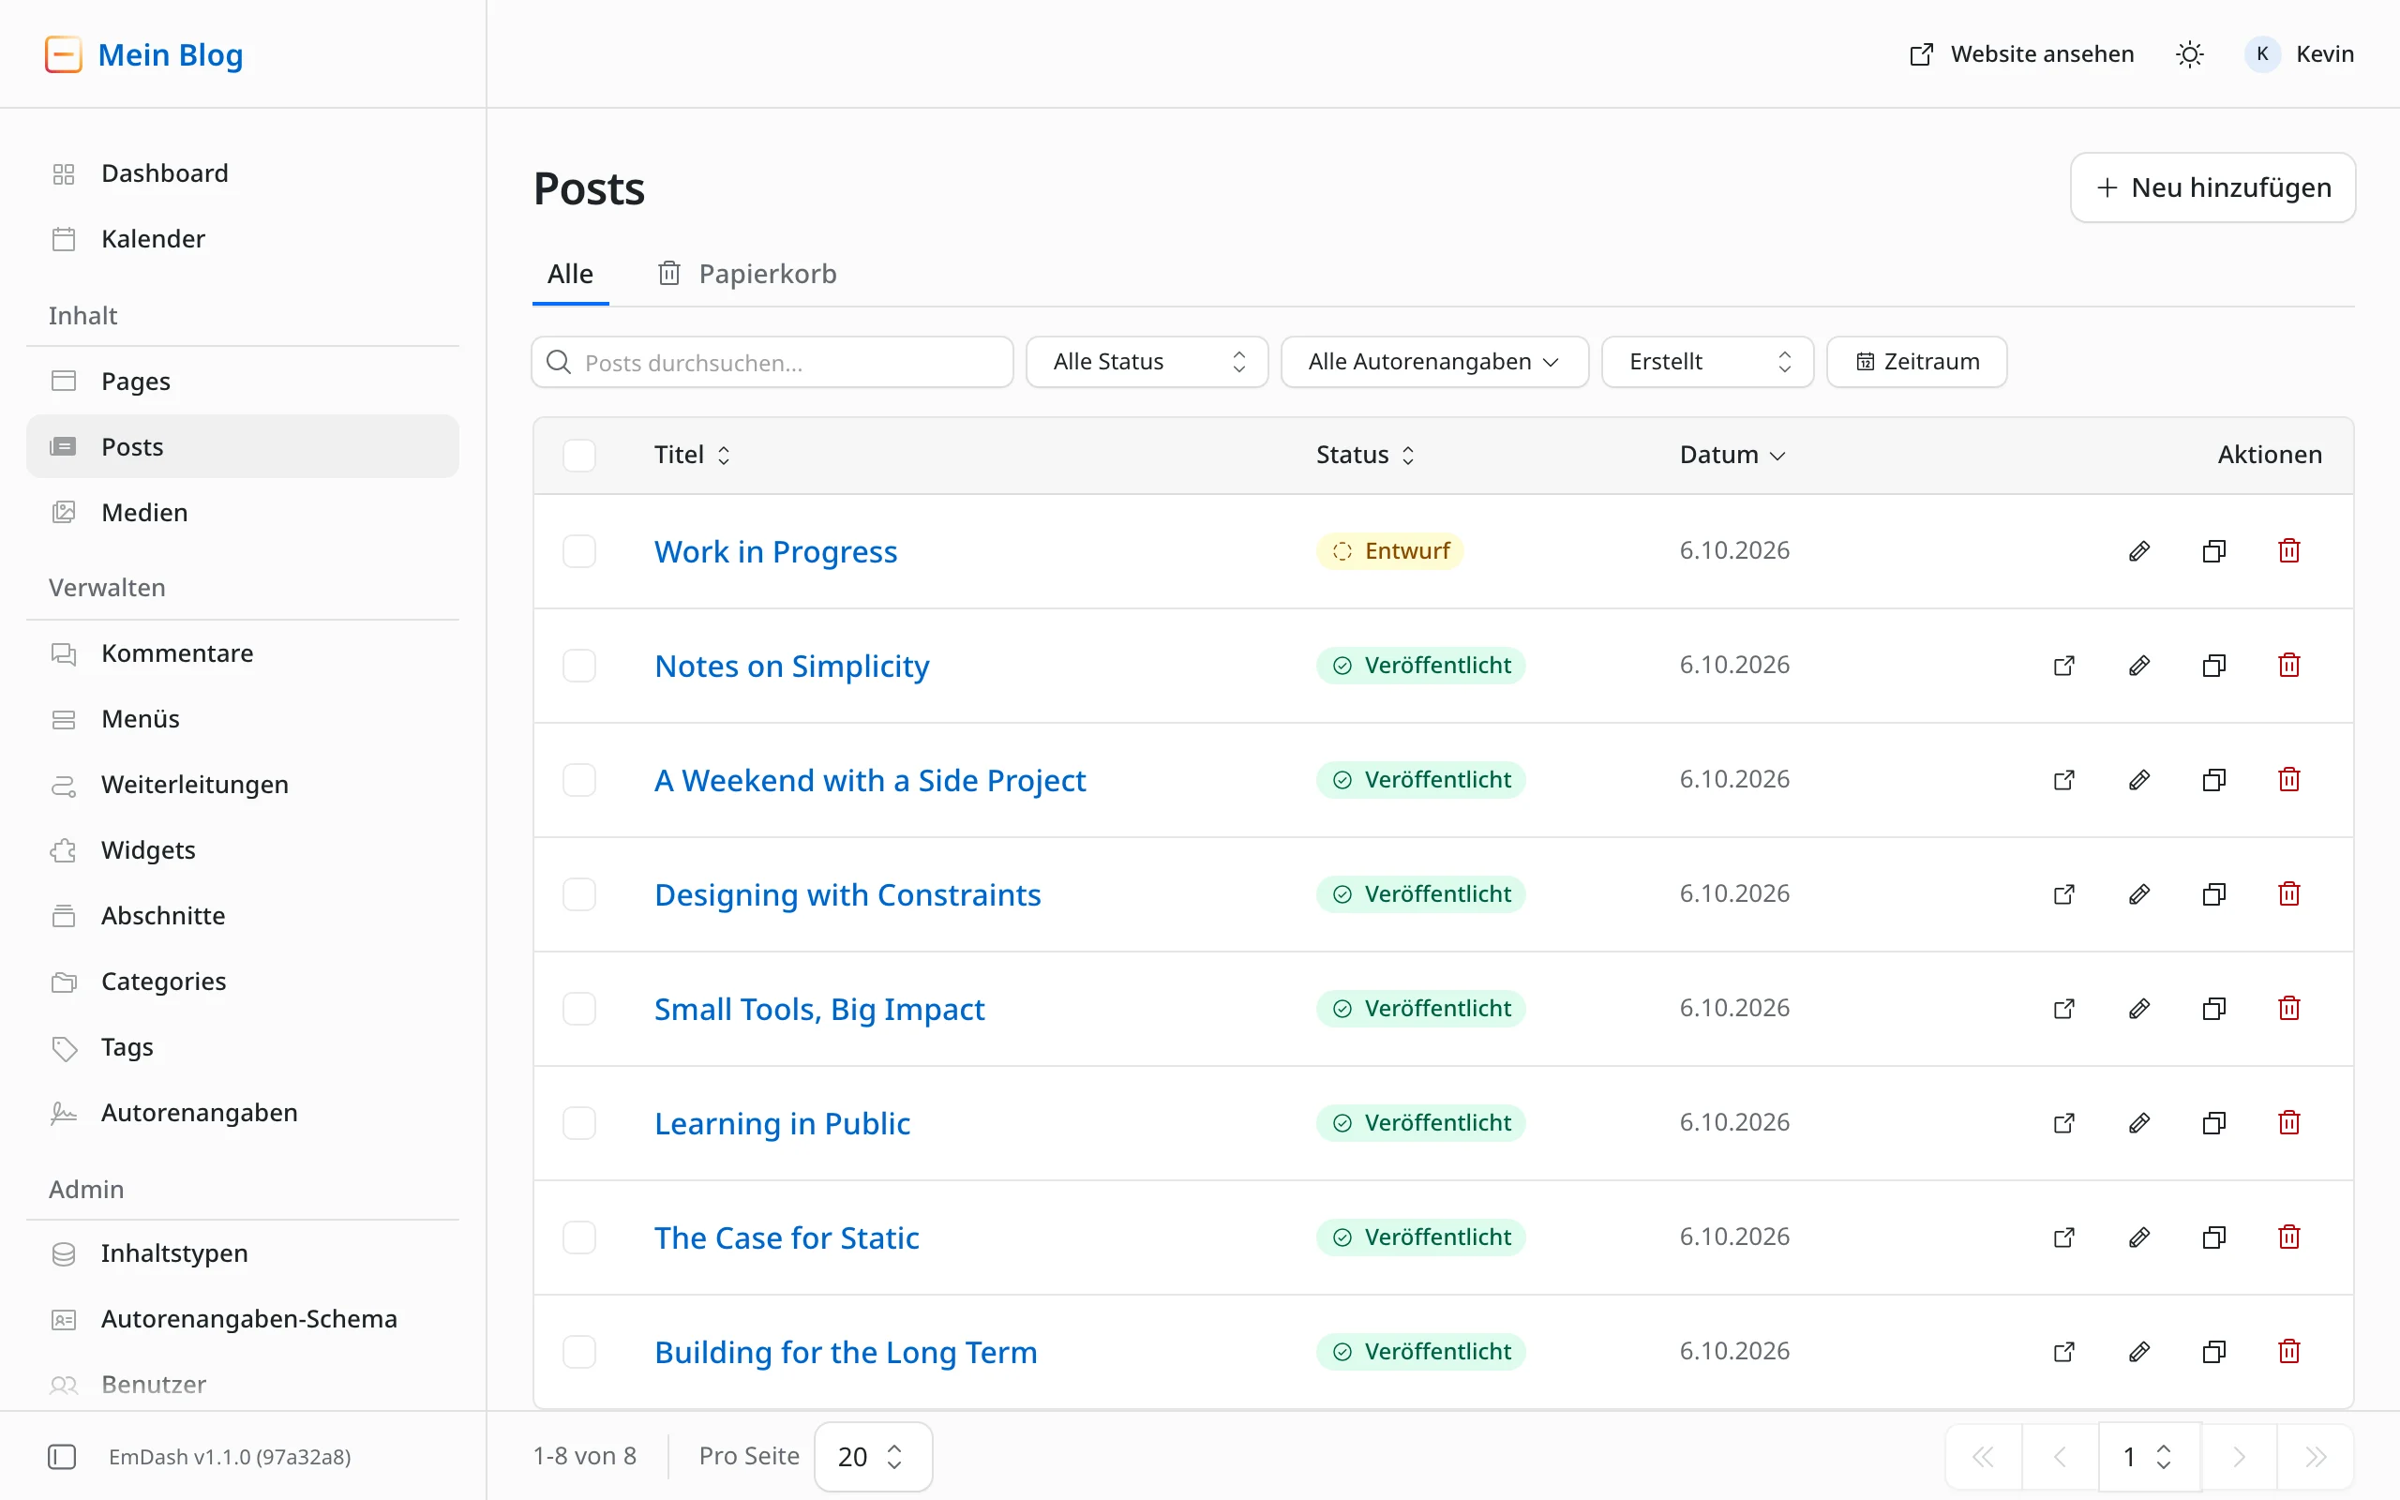The height and width of the screenshot is (1500, 2400).
Task: Collapse sidebar using bottom-left panel icon
Action: (62, 1456)
